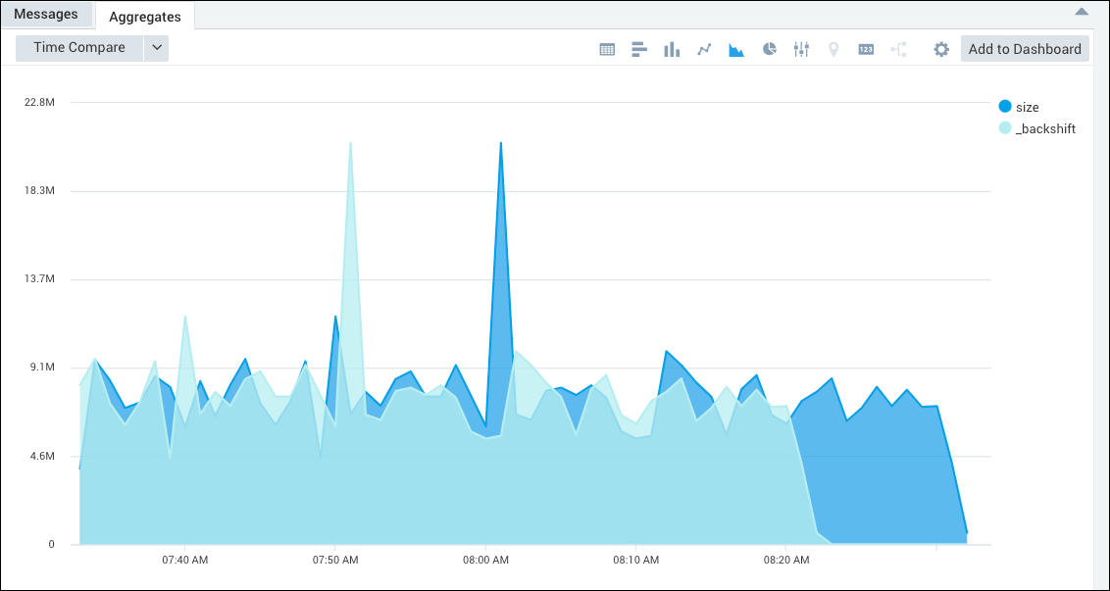Viewport: 1110px width, 591px height.
Task: Open the gear settings icon
Action: (940, 48)
